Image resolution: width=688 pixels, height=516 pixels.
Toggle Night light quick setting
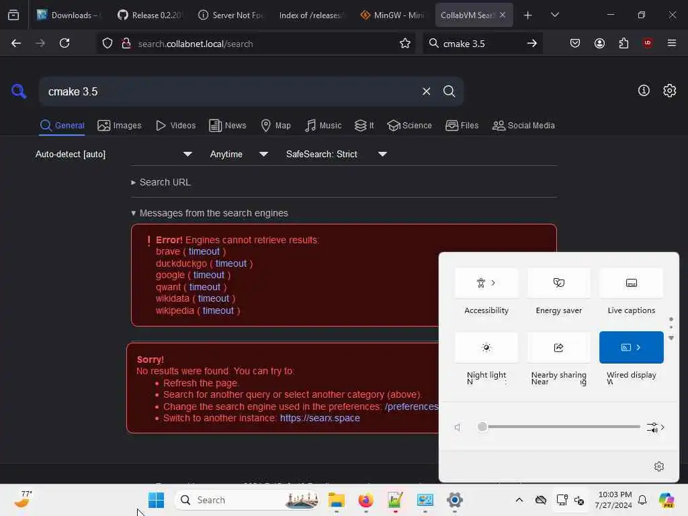coord(486,347)
